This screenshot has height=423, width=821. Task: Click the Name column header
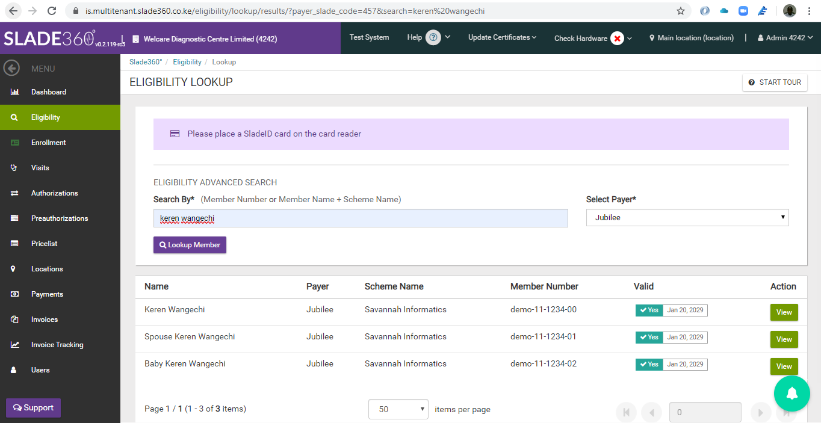[x=156, y=286]
